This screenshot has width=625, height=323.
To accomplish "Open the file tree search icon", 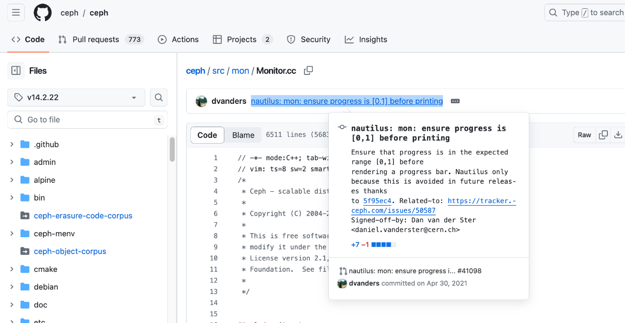I will click(159, 97).
